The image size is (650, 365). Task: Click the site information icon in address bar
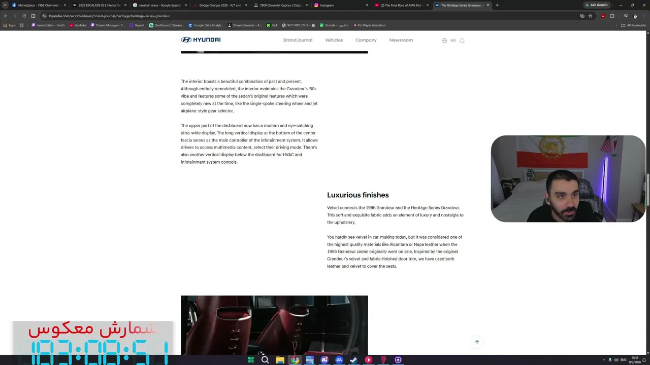pos(44,16)
